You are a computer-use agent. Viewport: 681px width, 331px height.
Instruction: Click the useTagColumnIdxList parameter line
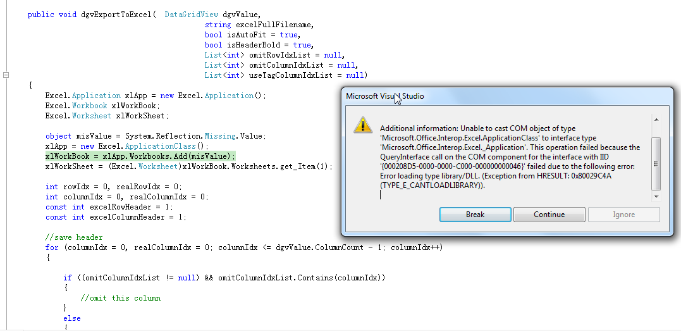[x=286, y=75]
